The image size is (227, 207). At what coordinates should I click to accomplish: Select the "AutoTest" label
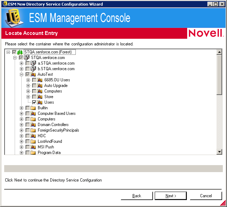45,74
